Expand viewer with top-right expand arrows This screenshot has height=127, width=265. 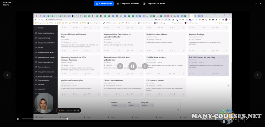point(256,4)
